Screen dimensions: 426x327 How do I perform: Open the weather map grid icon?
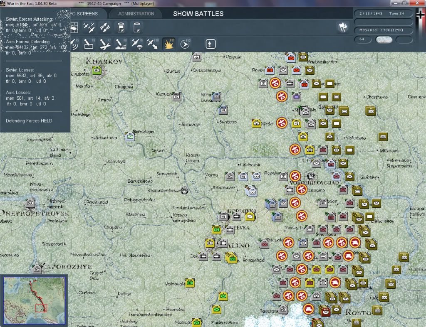pyautogui.click(x=74, y=28)
